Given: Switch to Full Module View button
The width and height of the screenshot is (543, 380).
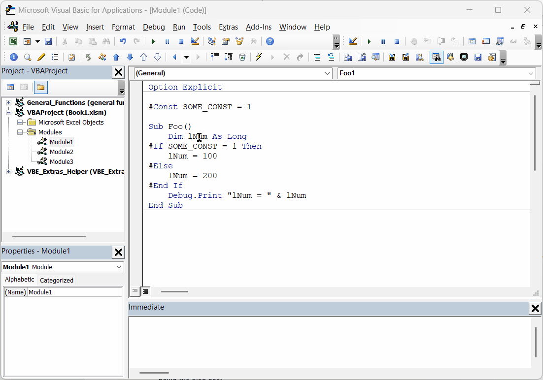Looking at the screenshot, I should [x=145, y=291].
